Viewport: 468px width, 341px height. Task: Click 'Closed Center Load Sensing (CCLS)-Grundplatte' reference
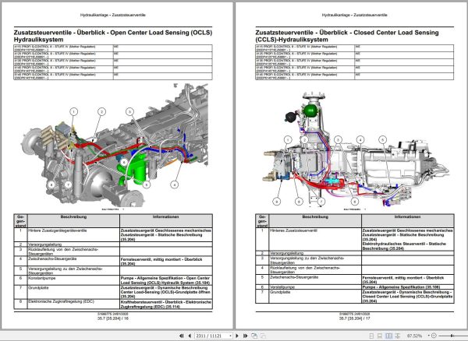(x=407, y=297)
